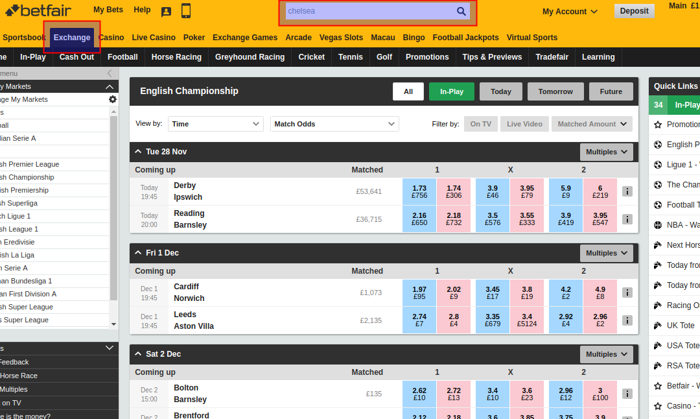700x419 pixels.
Task: Toggle the Live Video filter
Action: click(524, 124)
